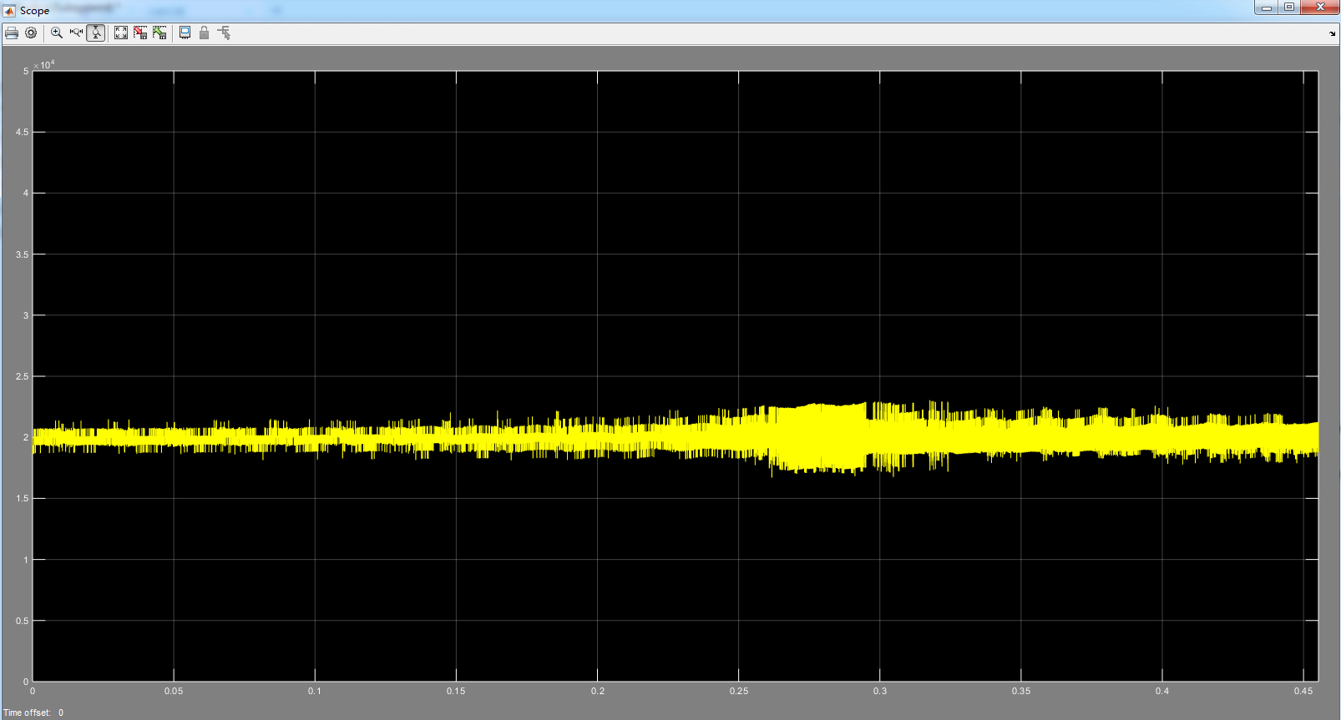Click the x-axis tick label 0.1
The image size is (1341, 720).
point(315,691)
